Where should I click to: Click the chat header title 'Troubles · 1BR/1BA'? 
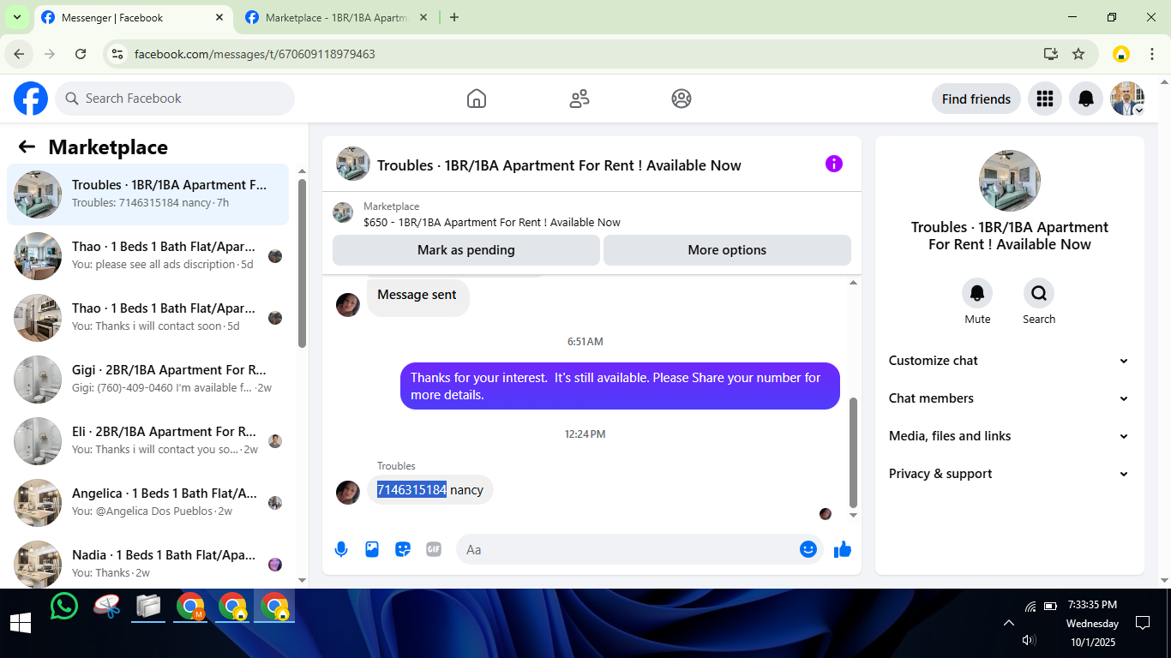559,165
